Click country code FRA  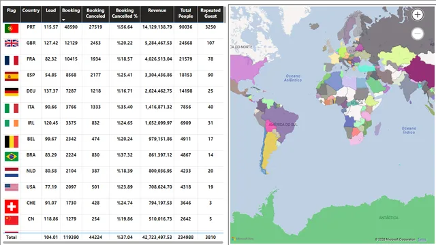31,59
